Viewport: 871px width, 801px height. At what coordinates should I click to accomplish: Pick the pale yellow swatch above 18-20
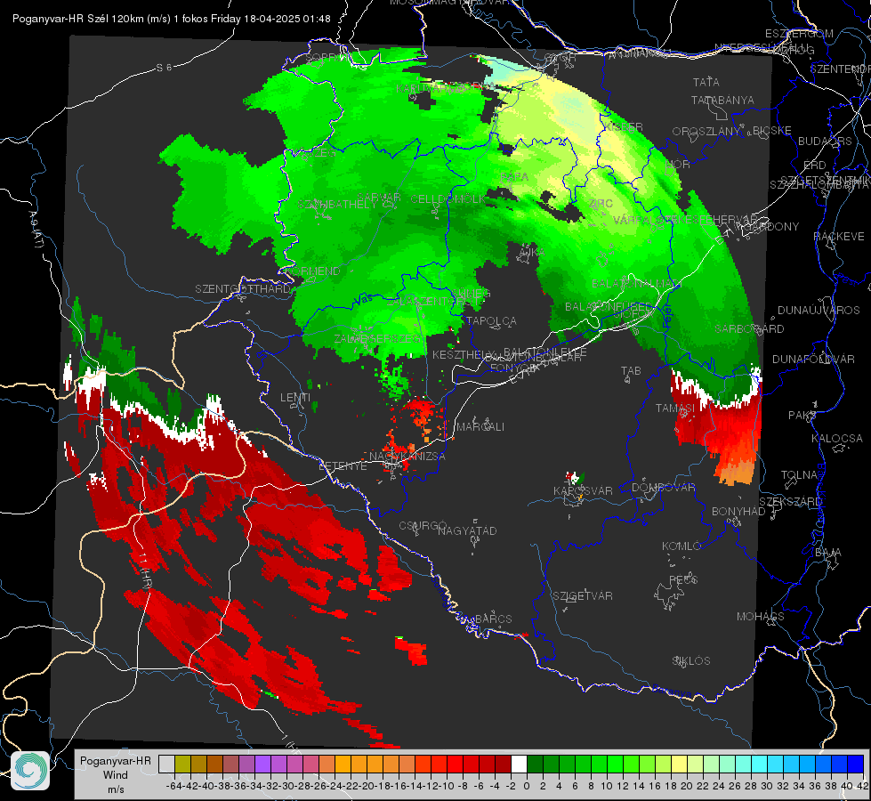pos(680,764)
